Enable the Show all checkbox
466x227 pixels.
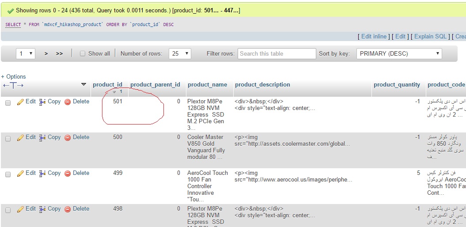click(83, 54)
